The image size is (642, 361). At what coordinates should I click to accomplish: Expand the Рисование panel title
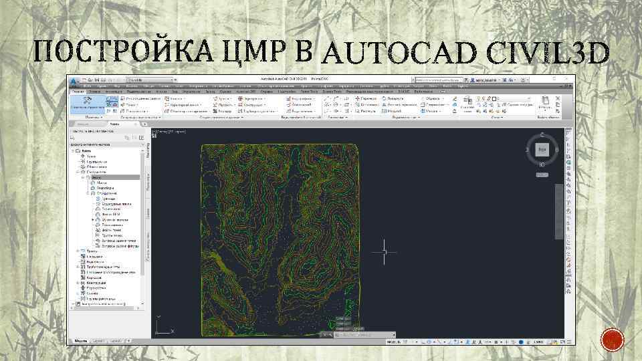337,117
